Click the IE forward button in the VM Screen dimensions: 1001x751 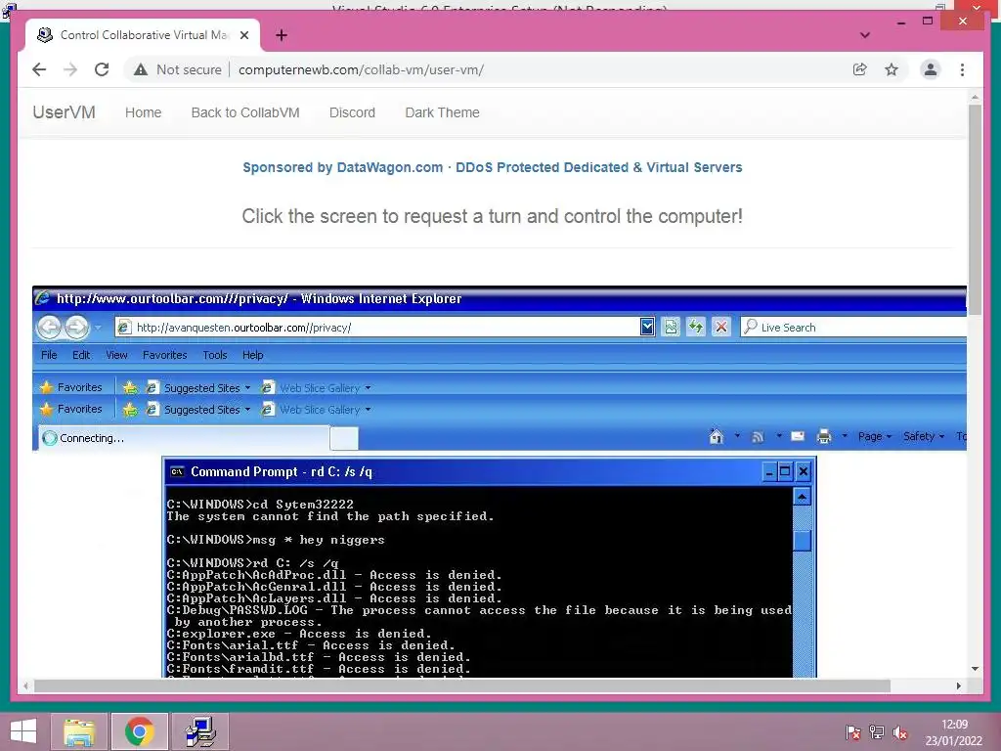(76, 327)
